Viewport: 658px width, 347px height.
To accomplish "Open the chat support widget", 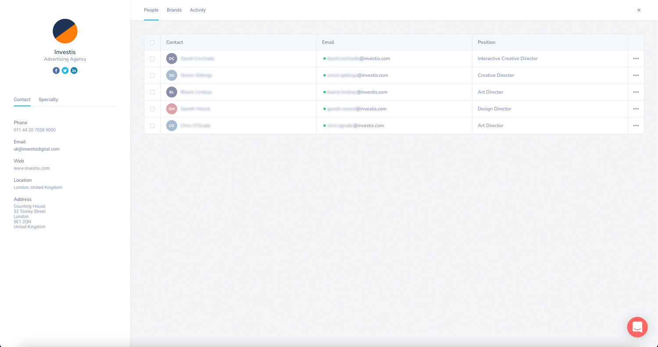I will coord(637,327).
